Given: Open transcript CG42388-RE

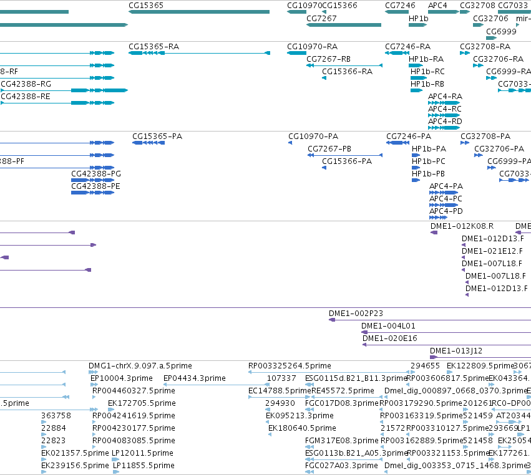Looking at the screenshot, I should (26, 97).
